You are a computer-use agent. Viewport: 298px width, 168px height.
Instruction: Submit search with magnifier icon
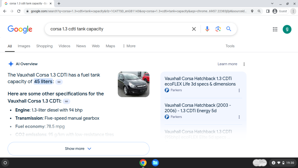229,29
